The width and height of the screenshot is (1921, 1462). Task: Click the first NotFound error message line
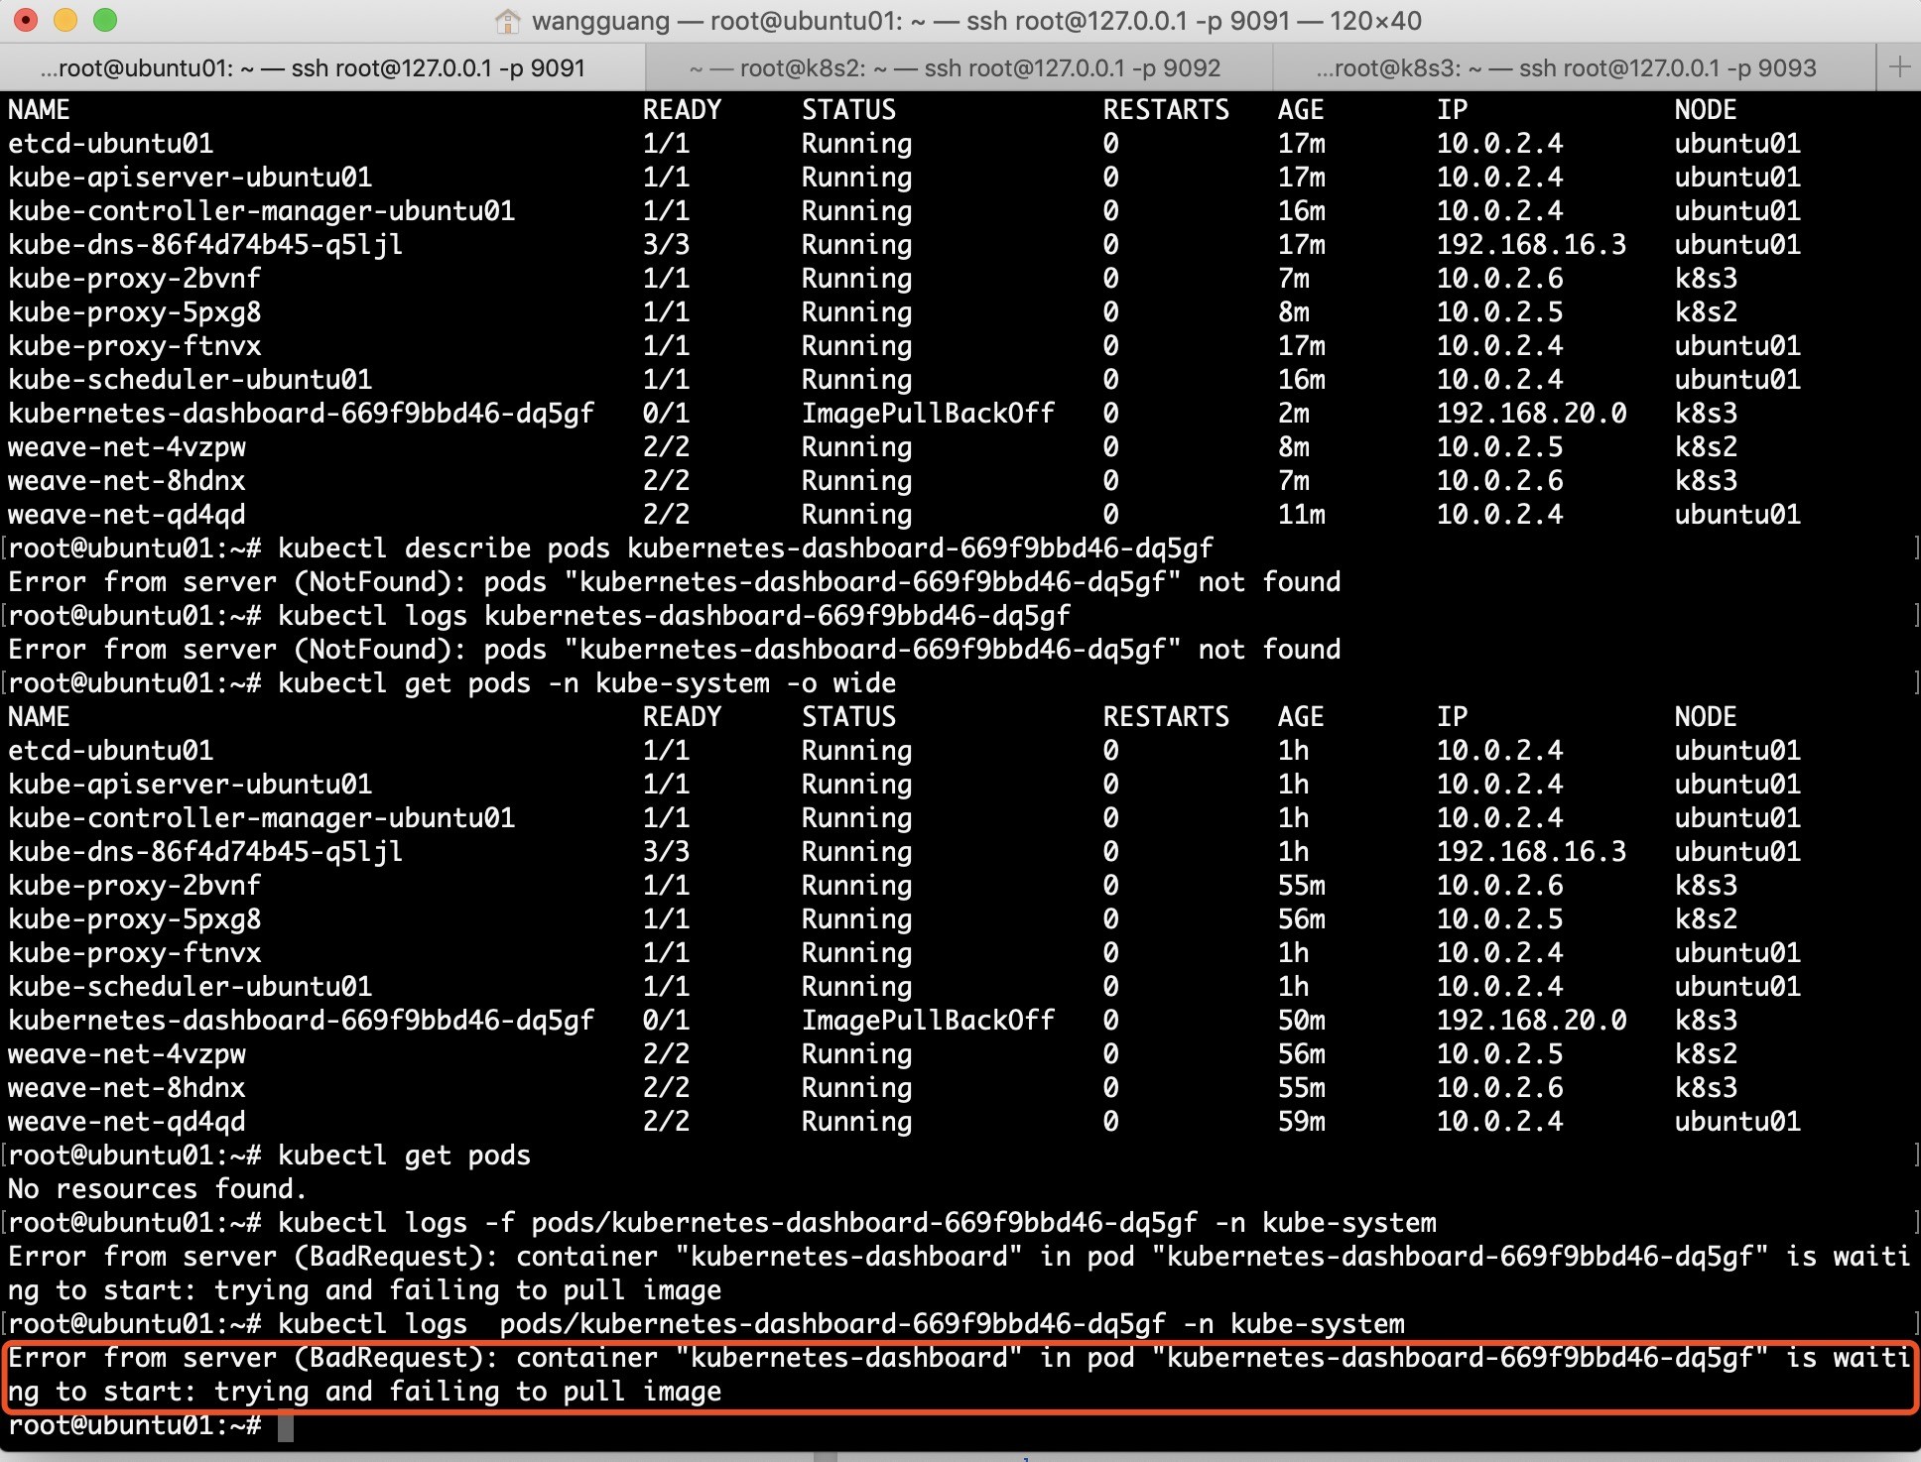[674, 582]
